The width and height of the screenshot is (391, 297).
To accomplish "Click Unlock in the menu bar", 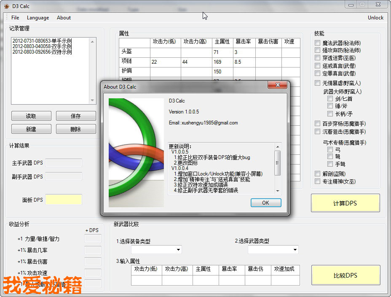I will point(375,18).
